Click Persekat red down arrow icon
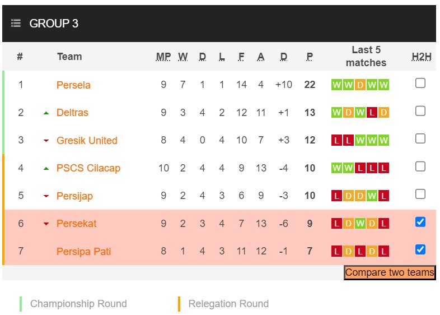Image resolution: width=440 pixels, height=315 pixels. coord(46,224)
